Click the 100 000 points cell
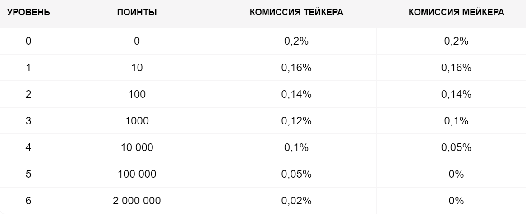The image size is (526, 216). pyautogui.click(x=137, y=174)
